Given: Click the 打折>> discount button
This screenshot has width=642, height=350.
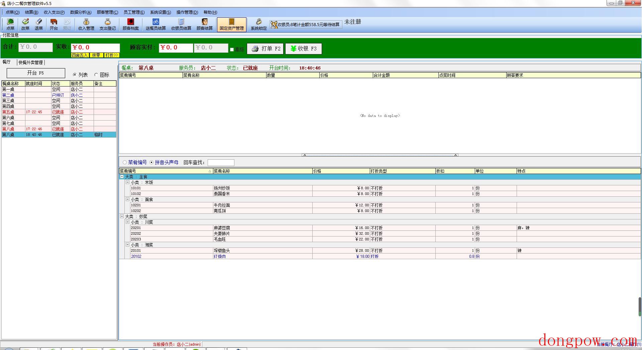Looking at the screenshot, I should pyautogui.click(x=112, y=55).
